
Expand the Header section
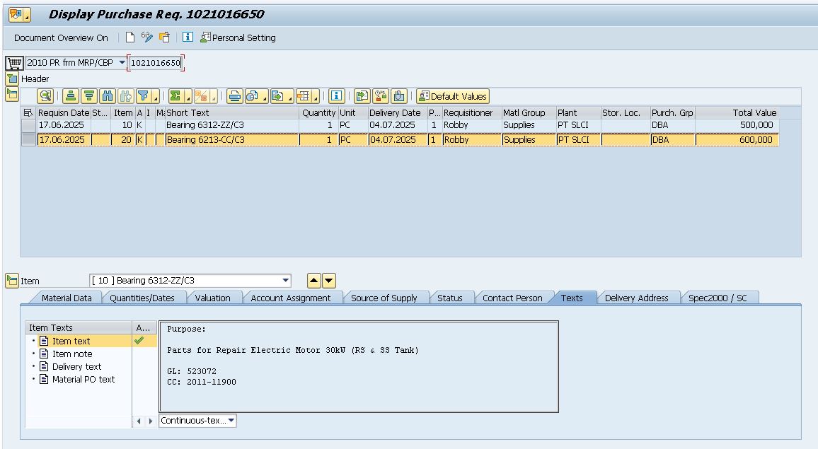pos(12,78)
